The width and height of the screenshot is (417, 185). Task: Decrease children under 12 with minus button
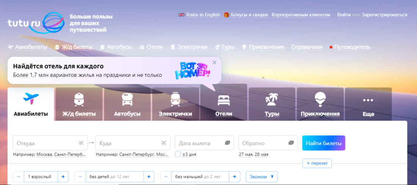coord(80,177)
